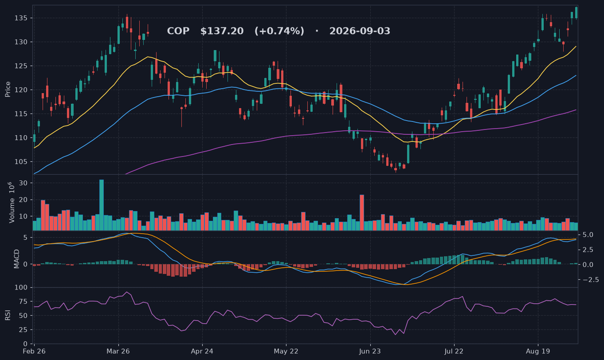Click the 25 tick on the RSI axis

(x=24, y=330)
